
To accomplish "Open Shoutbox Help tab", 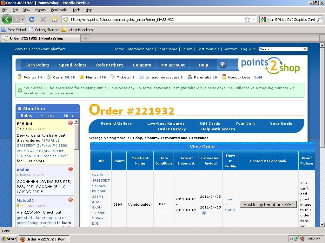I will (69, 115).
